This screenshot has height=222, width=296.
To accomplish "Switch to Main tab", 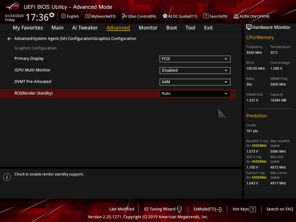I will tap(58, 28).
